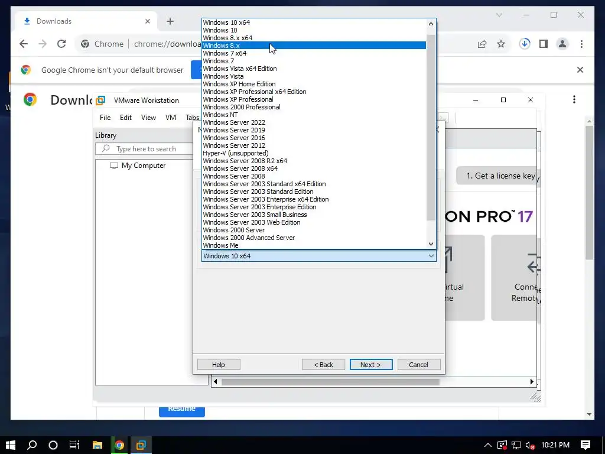This screenshot has height=454, width=605.
Task: Open Windows Start menu
Action: click(x=11, y=445)
